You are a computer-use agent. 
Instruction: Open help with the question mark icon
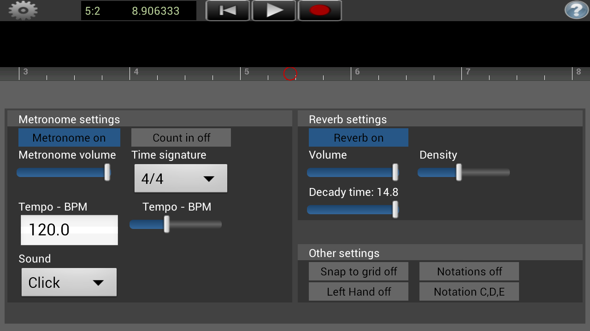[576, 10]
